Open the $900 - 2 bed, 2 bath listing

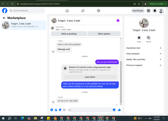tap(63, 29)
